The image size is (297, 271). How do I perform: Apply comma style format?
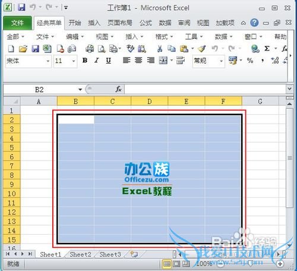click(263, 61)
